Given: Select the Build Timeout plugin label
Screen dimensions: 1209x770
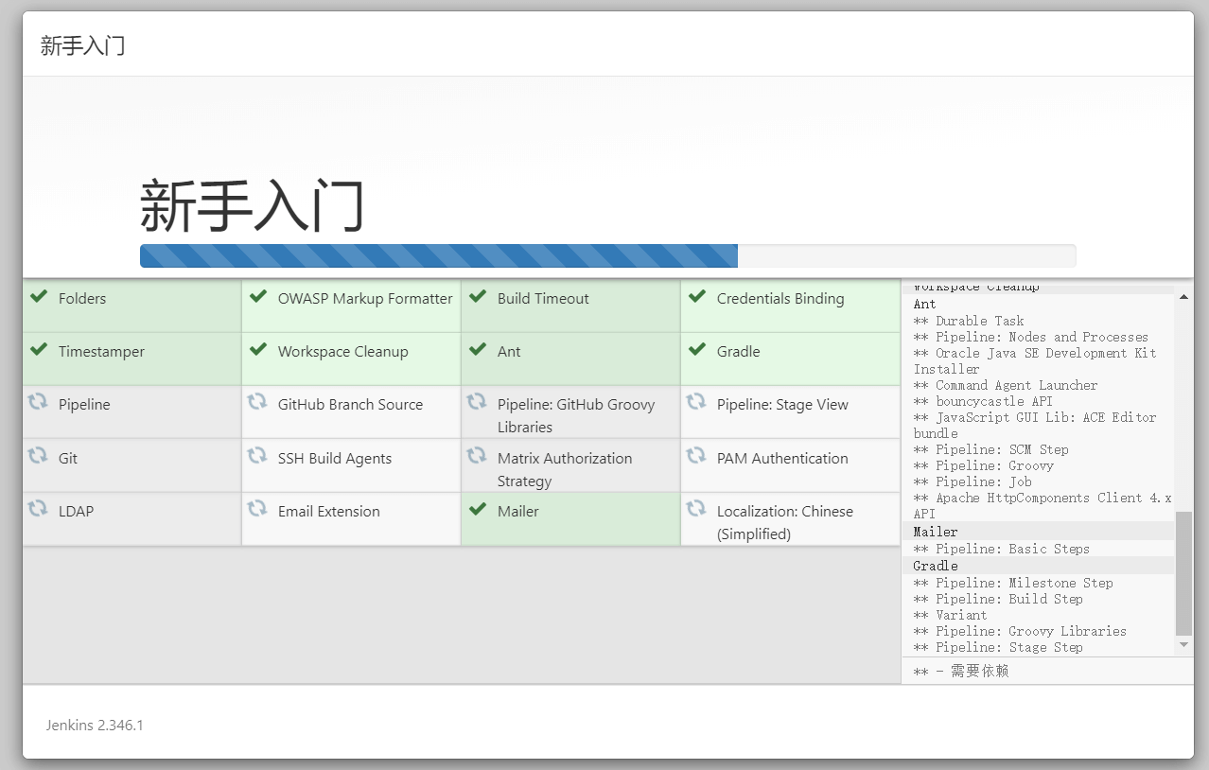Looking at the screenshot, I should point(543,299).
